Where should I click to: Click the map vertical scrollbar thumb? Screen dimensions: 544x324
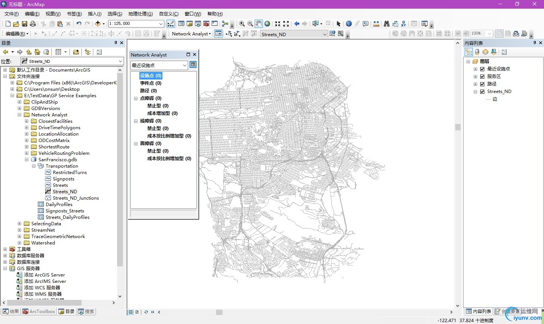458,127
